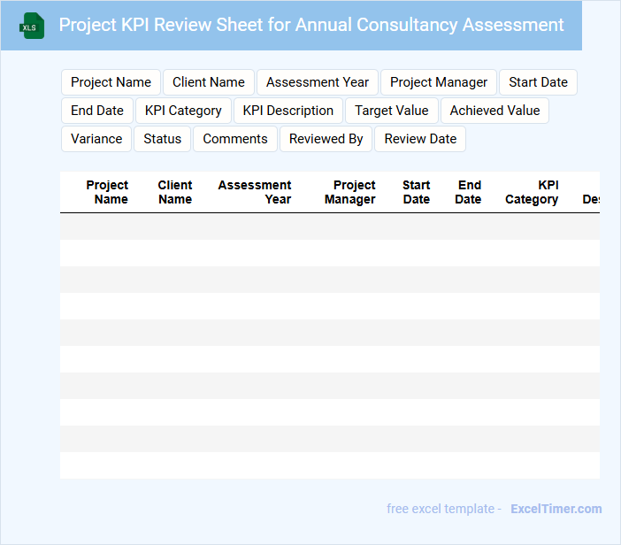Click the 'Project Name' table column header
621x545 pixels.
click(x=107, y=192)
